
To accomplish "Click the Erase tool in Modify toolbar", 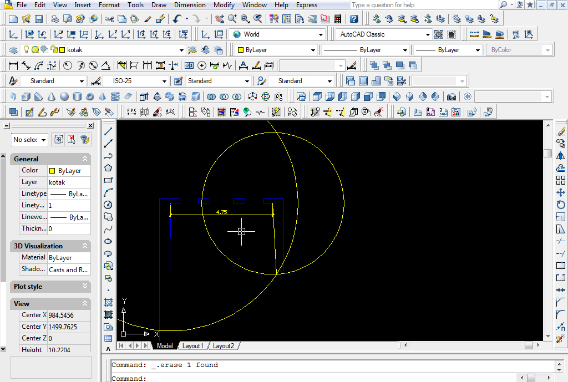I will coord(561,131).
